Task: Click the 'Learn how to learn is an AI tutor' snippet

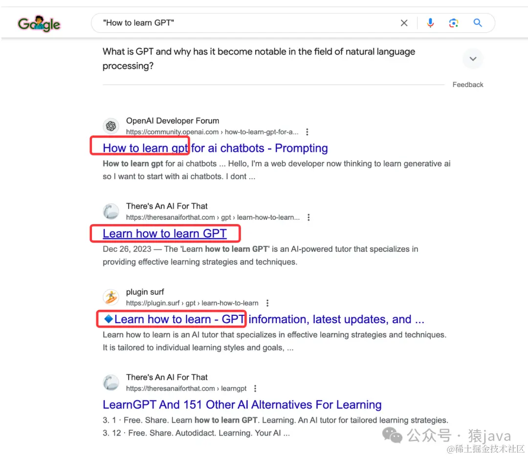Action: 274,341
